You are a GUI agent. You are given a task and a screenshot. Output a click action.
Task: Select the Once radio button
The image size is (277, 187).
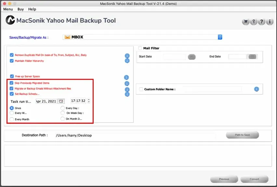(x=12, y=108)
